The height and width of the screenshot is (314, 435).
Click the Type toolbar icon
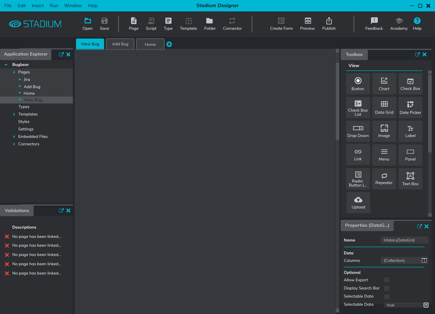coord(168,21)
